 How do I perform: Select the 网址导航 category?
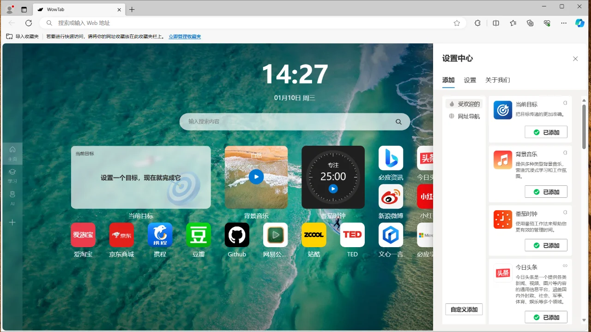[464, 116]
